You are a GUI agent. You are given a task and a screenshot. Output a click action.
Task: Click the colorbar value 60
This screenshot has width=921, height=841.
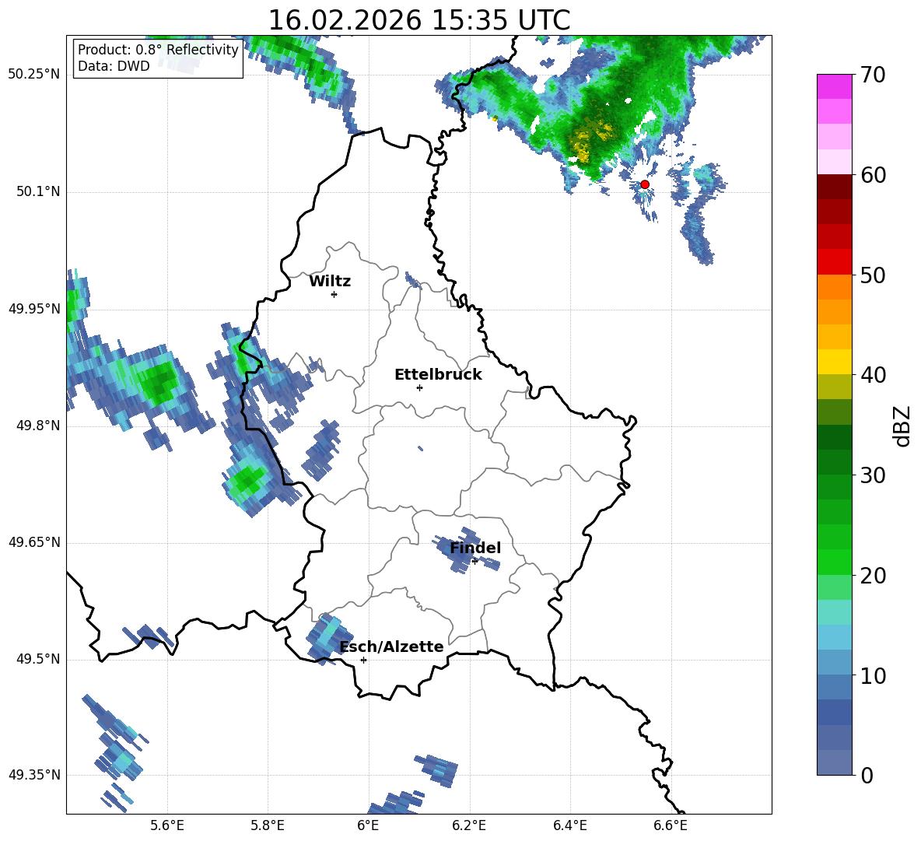(x=873, y=175)
